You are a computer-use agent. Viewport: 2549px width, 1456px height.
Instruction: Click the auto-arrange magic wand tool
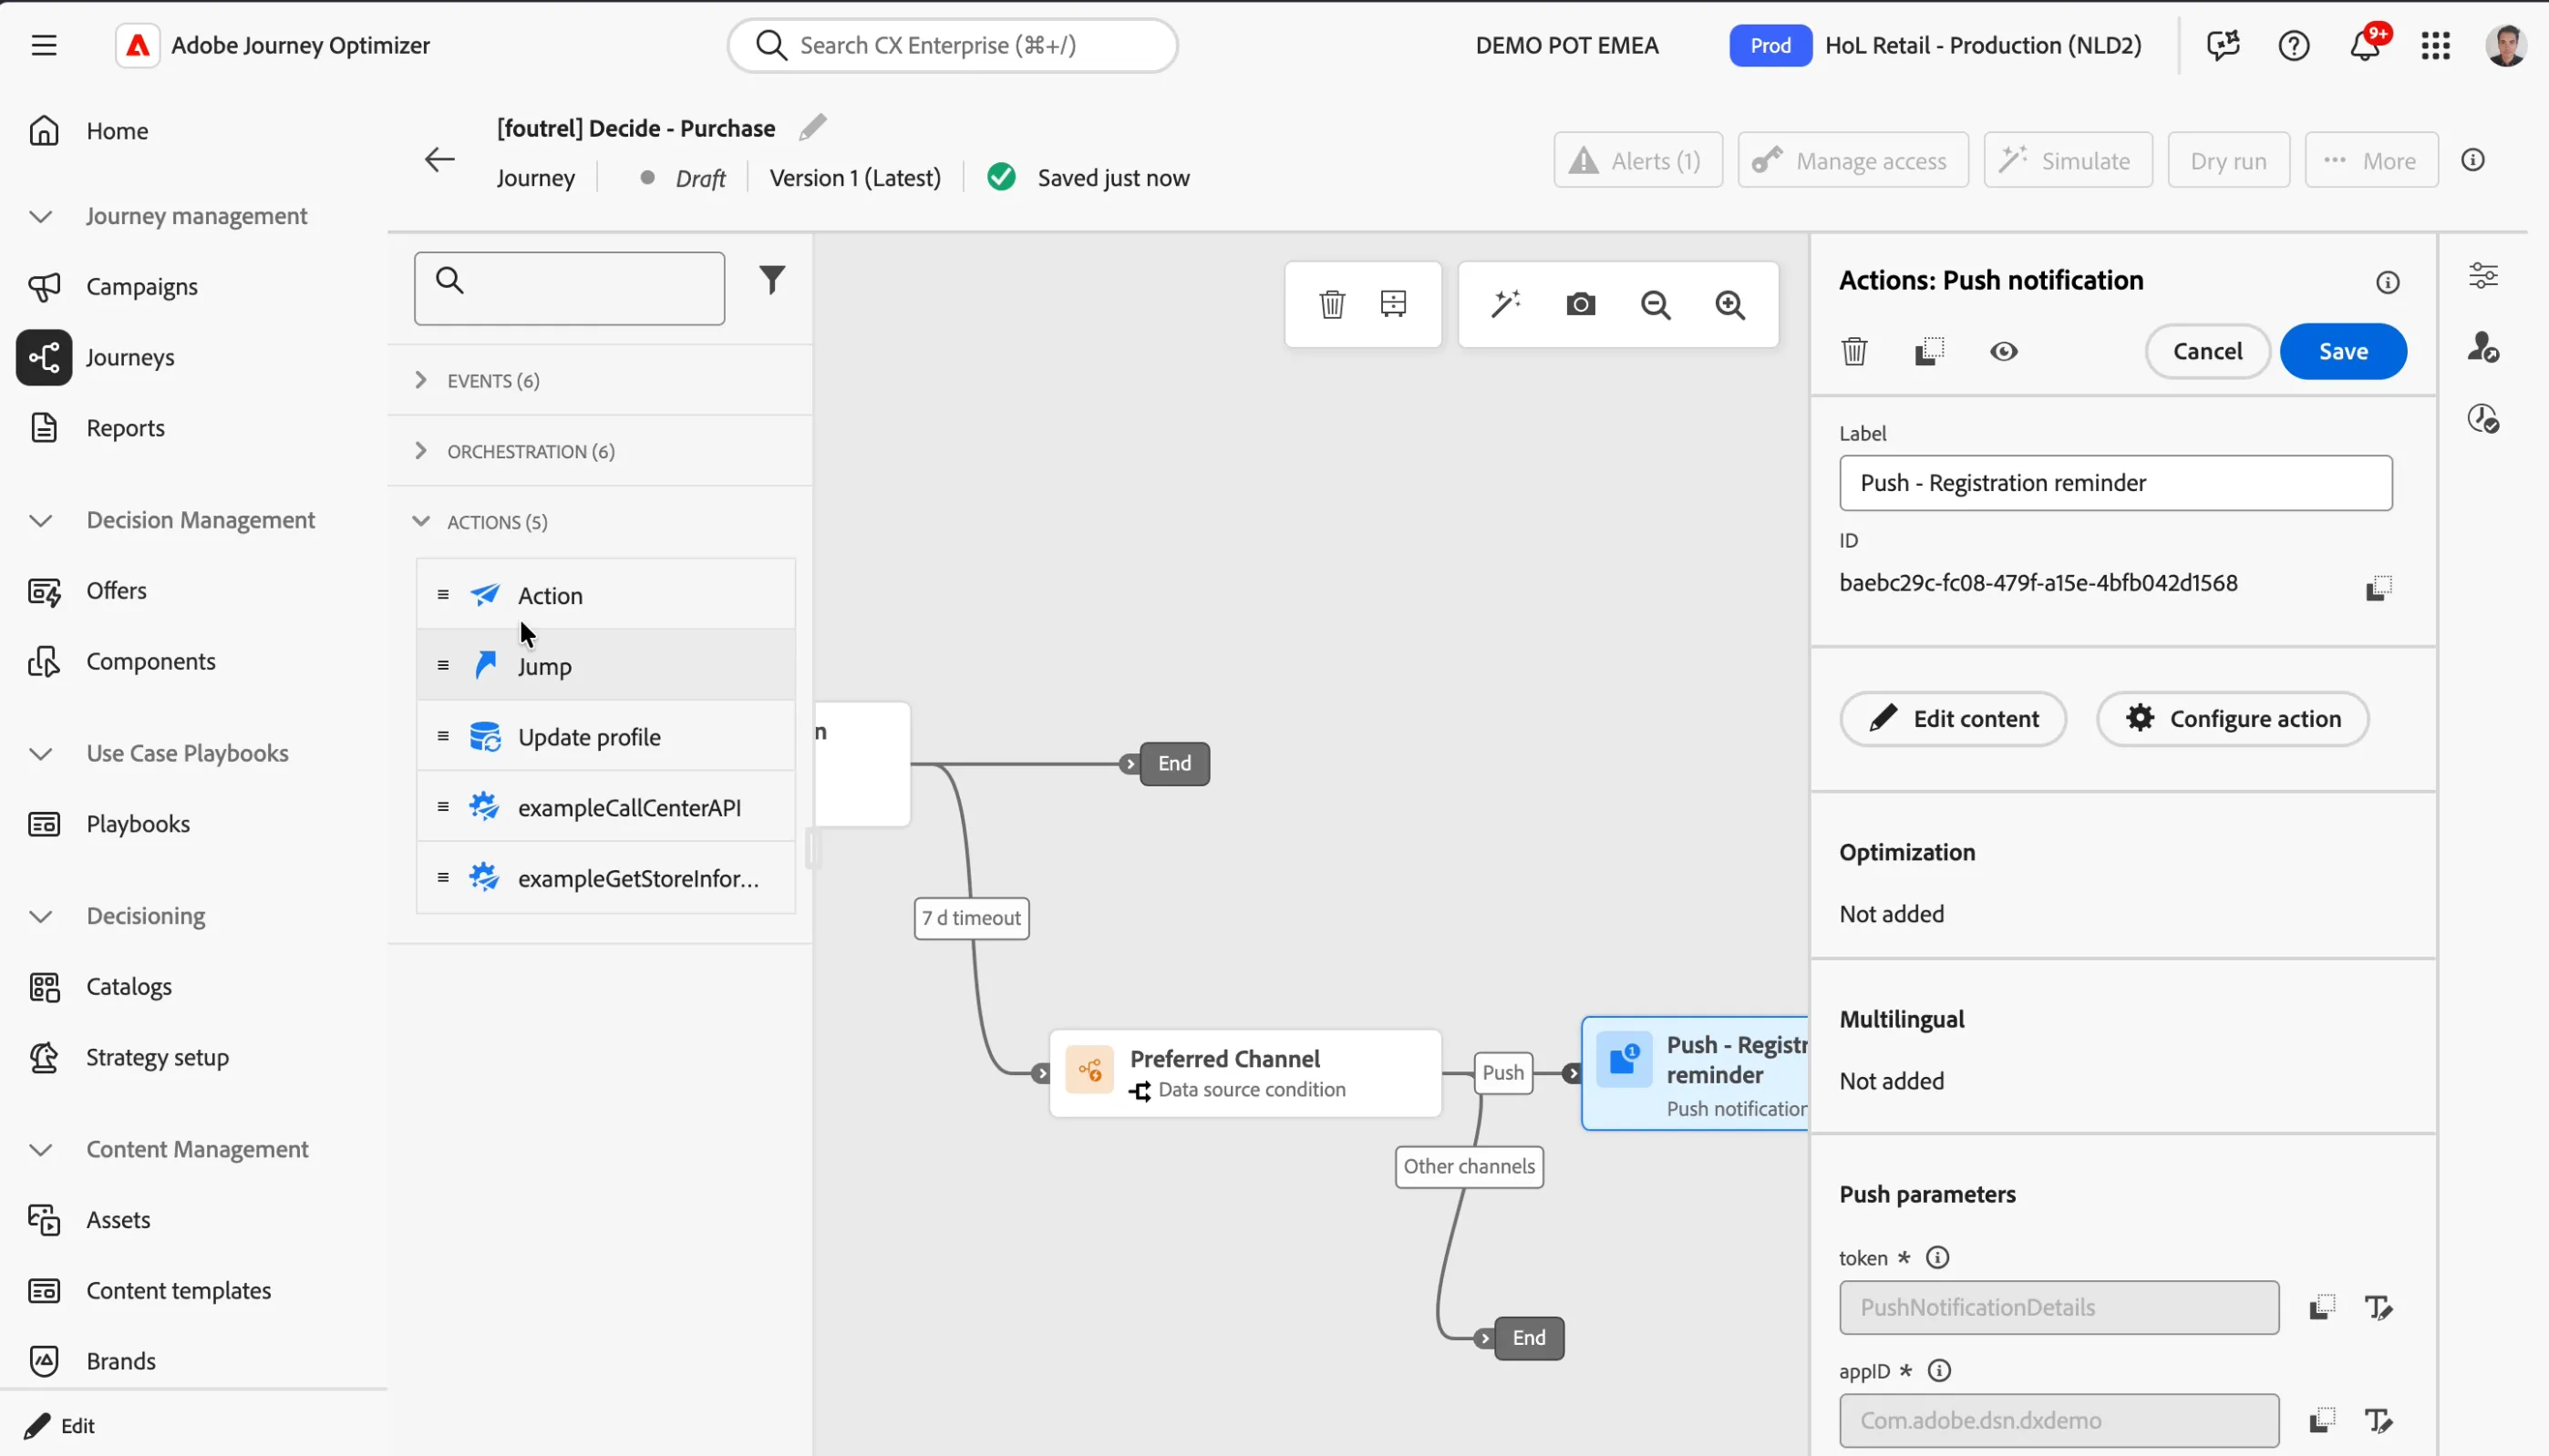(1505, 304)
